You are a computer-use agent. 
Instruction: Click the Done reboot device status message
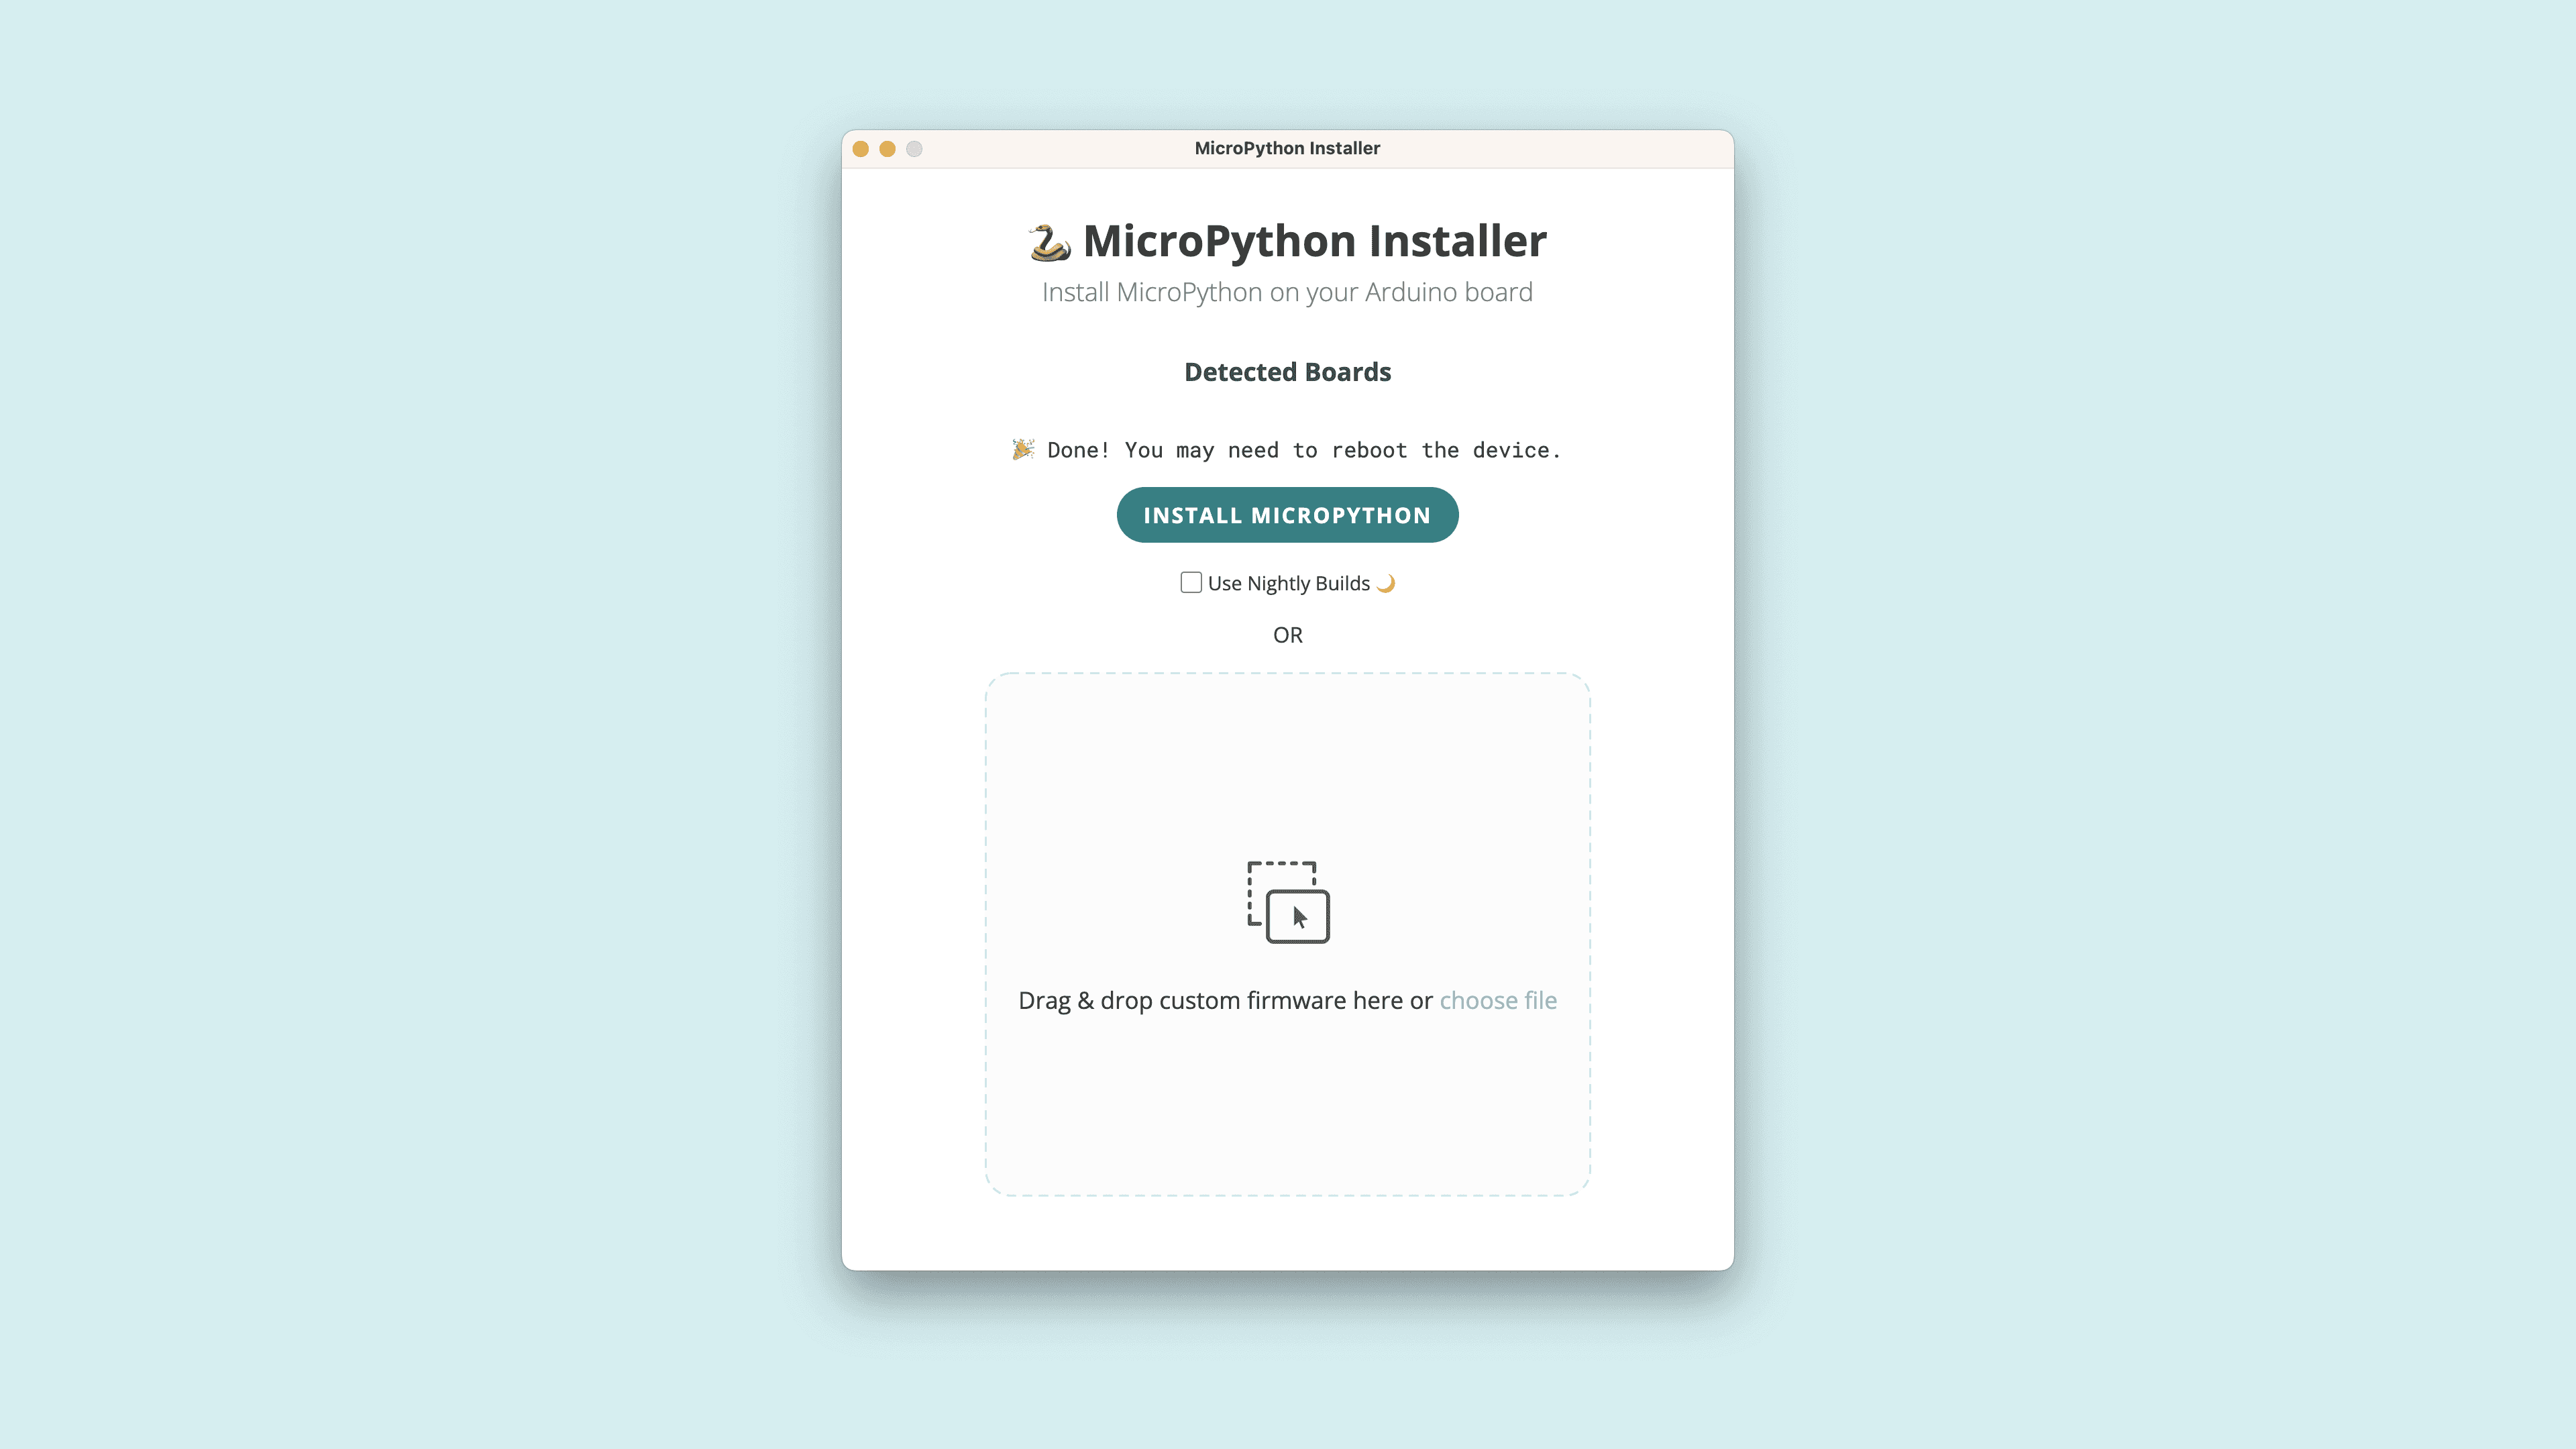tap(1302, 450)
